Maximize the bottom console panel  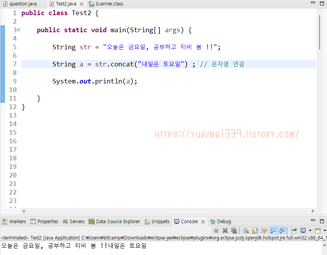[322, 221]
